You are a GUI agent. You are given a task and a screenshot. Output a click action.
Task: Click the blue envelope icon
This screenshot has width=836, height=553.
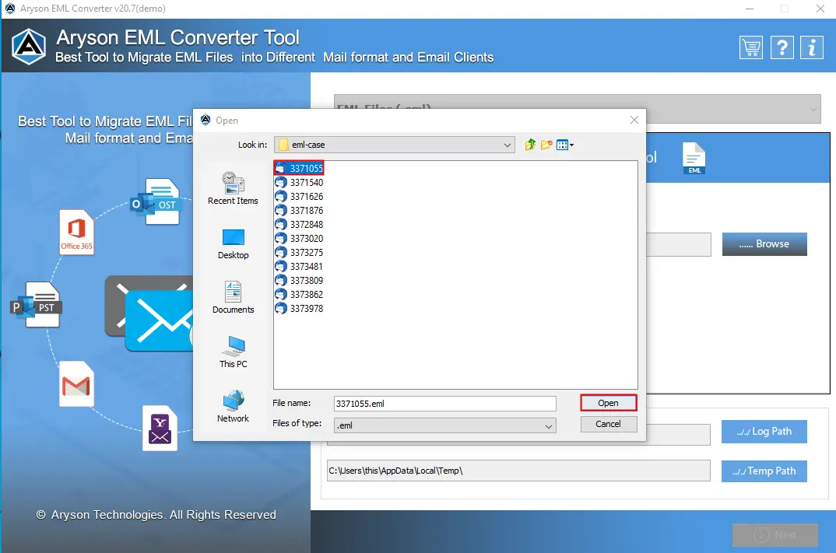tap(159, 320)
